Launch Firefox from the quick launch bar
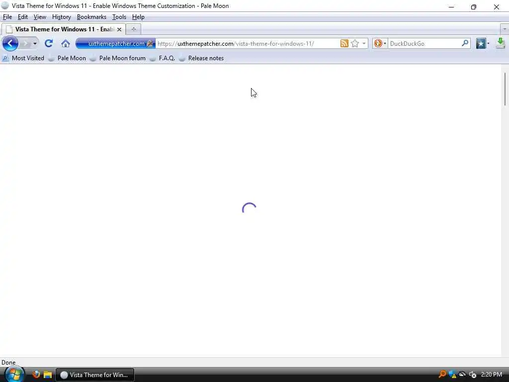The width and height of the screenshot is (509, 382). (36, 375)
